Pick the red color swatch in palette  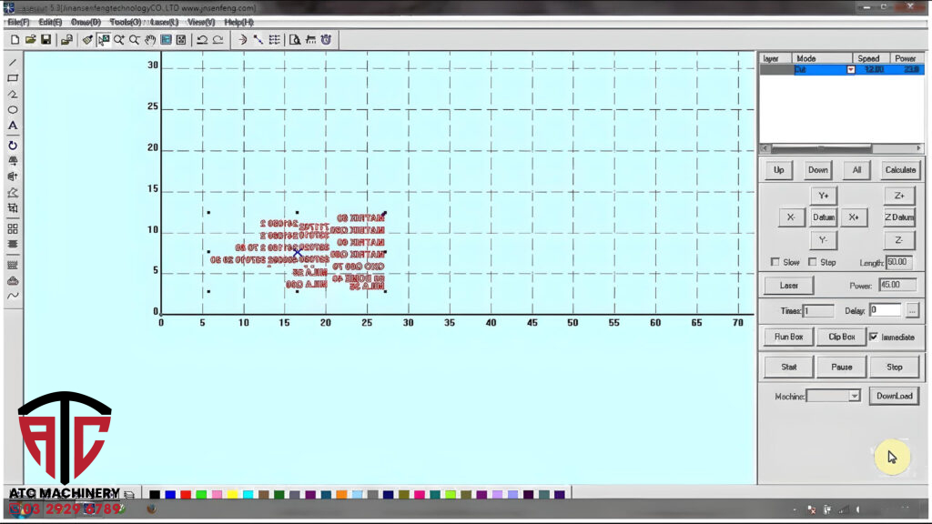click(186, 495)
